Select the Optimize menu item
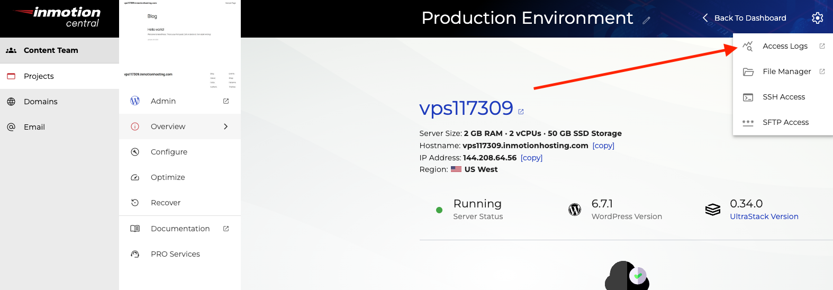833x290 pixels. (x=168, y=177)
